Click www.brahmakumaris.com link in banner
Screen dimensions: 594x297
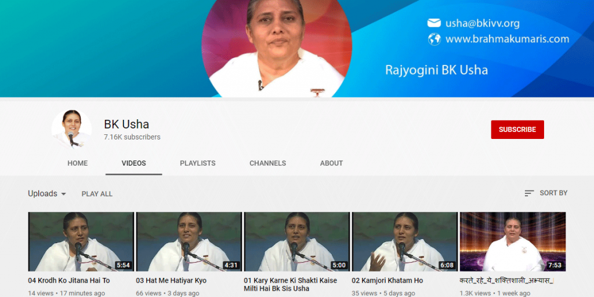[507, 39]
